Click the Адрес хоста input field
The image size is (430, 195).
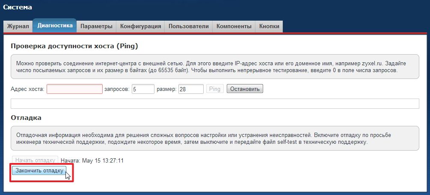click(x=74, y=89)
